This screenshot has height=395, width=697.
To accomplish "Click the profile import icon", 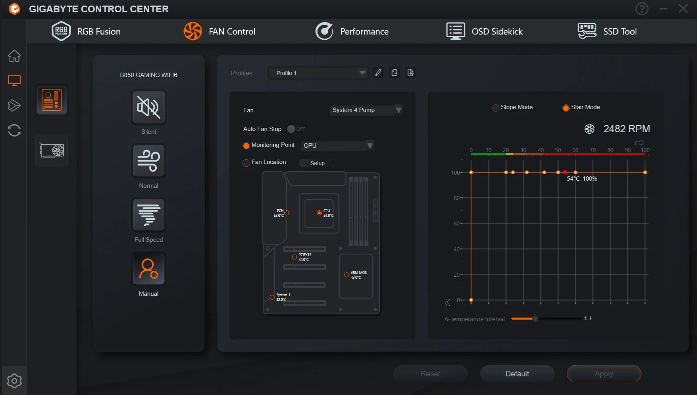I will (x=410, y=73).
